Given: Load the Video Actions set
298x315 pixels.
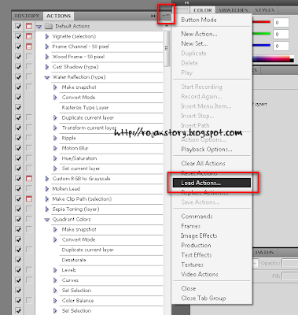Looking at the screenshot, I should click(x=212, y=274).
